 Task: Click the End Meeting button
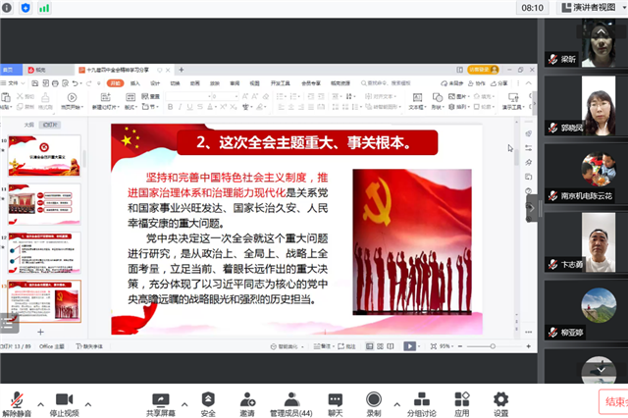click(x=613, y=401)
